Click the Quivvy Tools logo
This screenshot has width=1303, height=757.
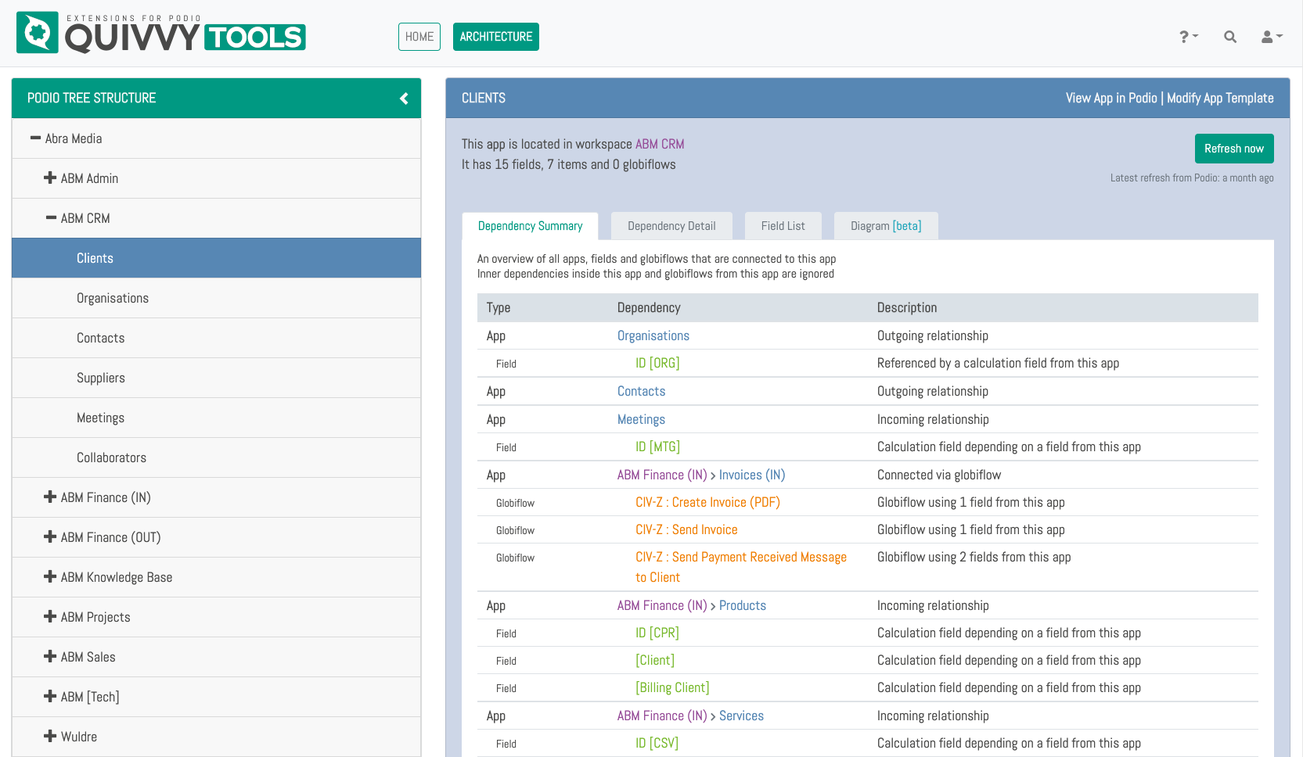coord(160,34)
